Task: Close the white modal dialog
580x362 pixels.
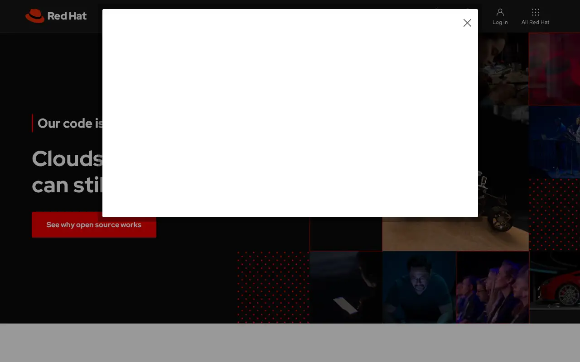Action: tap(467, 23)
